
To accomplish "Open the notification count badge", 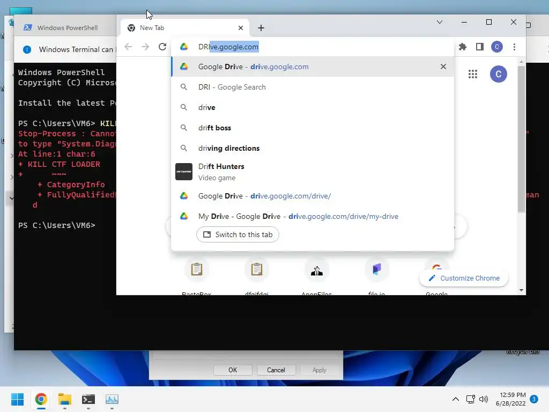I will pos(534,399).
